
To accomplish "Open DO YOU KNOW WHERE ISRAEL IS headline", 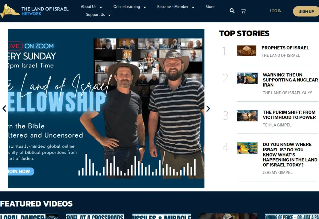I will (x=290, y=155).
